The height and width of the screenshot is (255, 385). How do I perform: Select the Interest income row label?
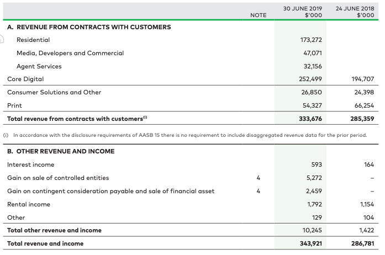pyautogui.click(x=31, y=164)
